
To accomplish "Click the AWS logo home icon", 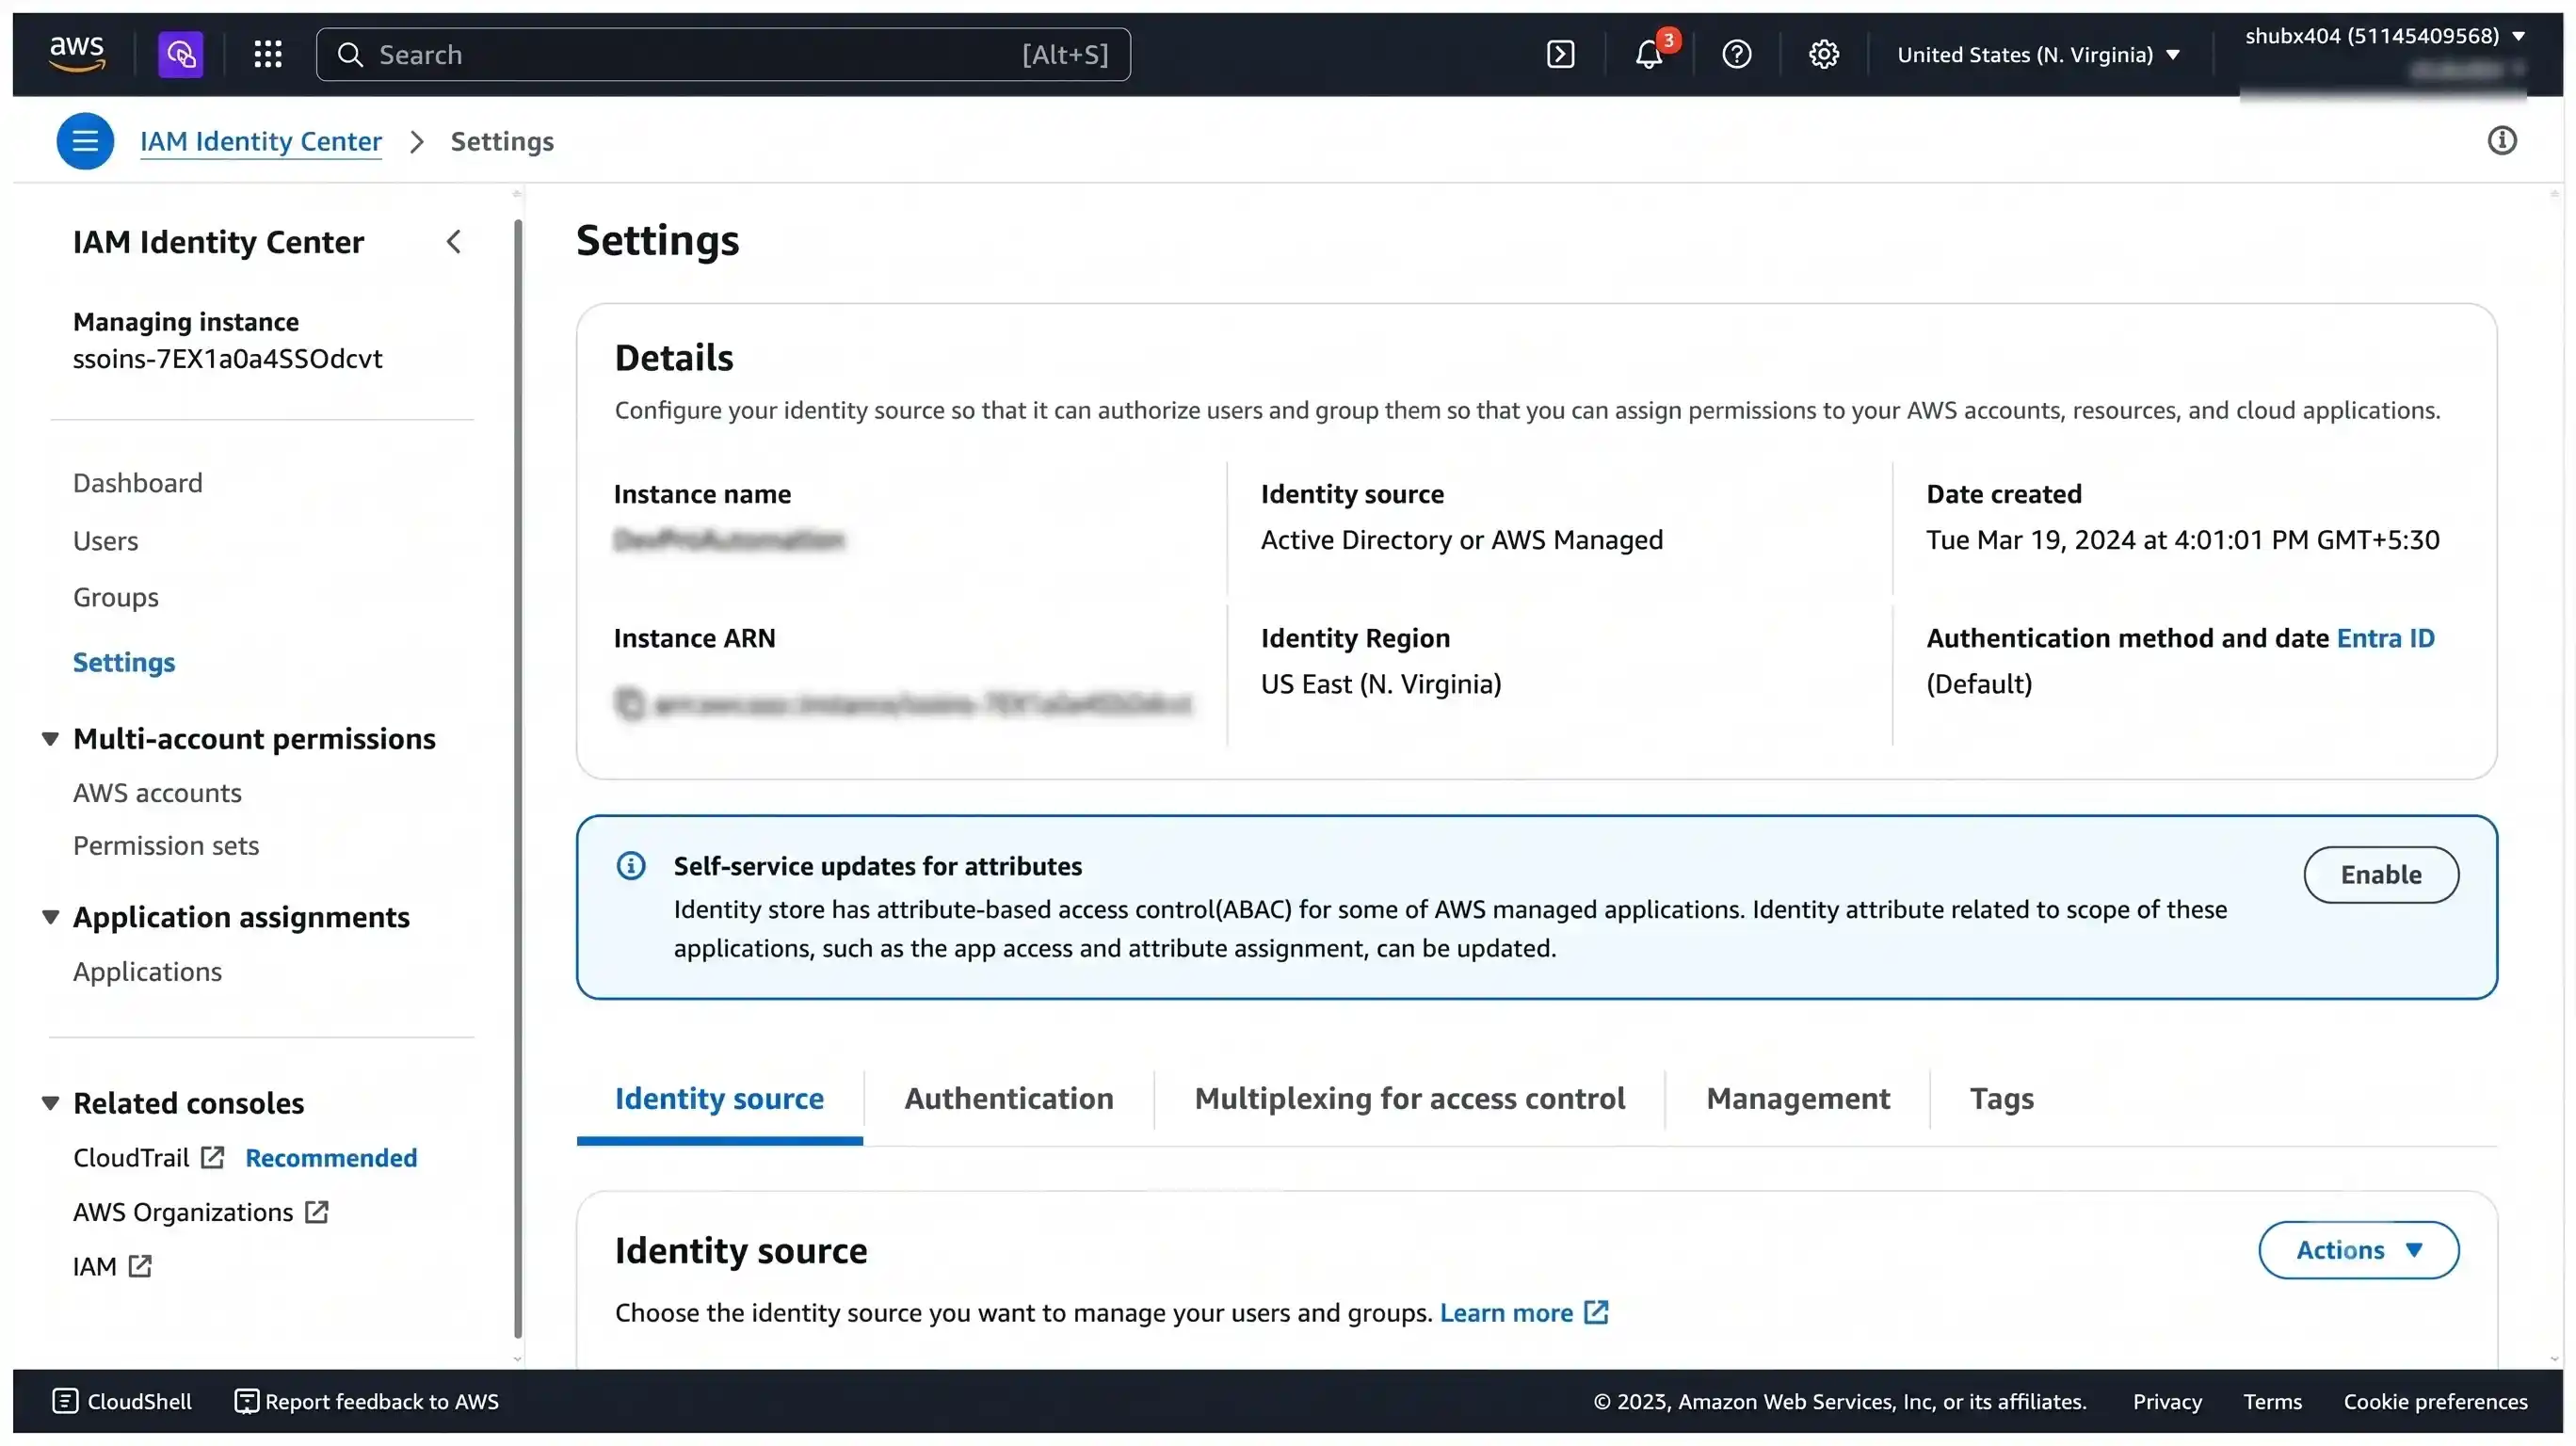I will 77,54.
